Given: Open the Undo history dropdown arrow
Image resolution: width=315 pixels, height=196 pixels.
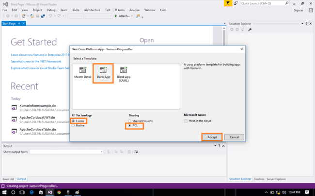Looking at the screenshot, I should [x=54, y=16].
